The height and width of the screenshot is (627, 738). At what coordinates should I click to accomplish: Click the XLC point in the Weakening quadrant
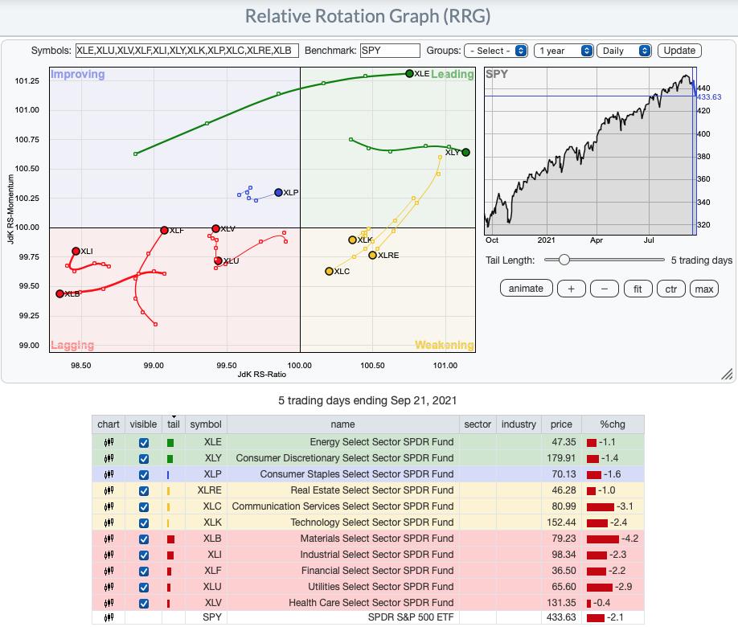[x=329, y=271]
